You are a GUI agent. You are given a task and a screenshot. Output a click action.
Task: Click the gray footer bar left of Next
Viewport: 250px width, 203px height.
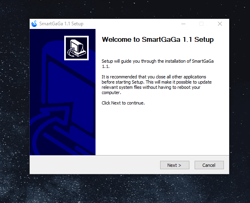click(92, 165)
